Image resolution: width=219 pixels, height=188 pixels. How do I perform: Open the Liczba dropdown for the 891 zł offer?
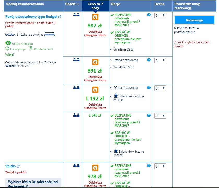coord(160,60)
